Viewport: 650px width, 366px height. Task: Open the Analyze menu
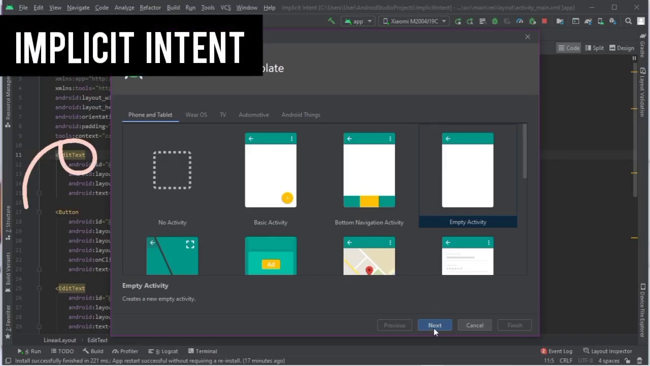tap(124, 8)
